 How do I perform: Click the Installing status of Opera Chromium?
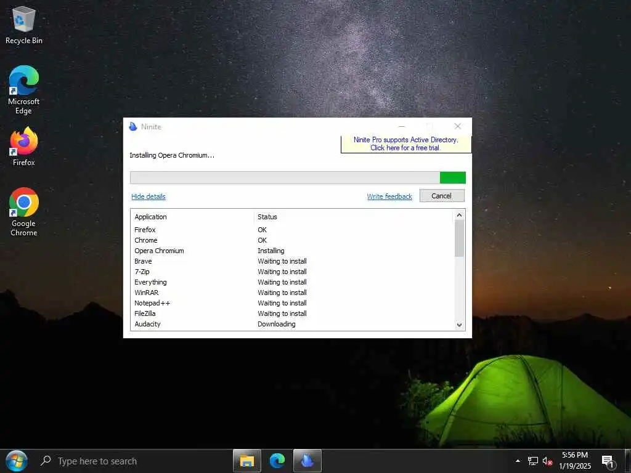pyautogui.click(x=271, y=251)
